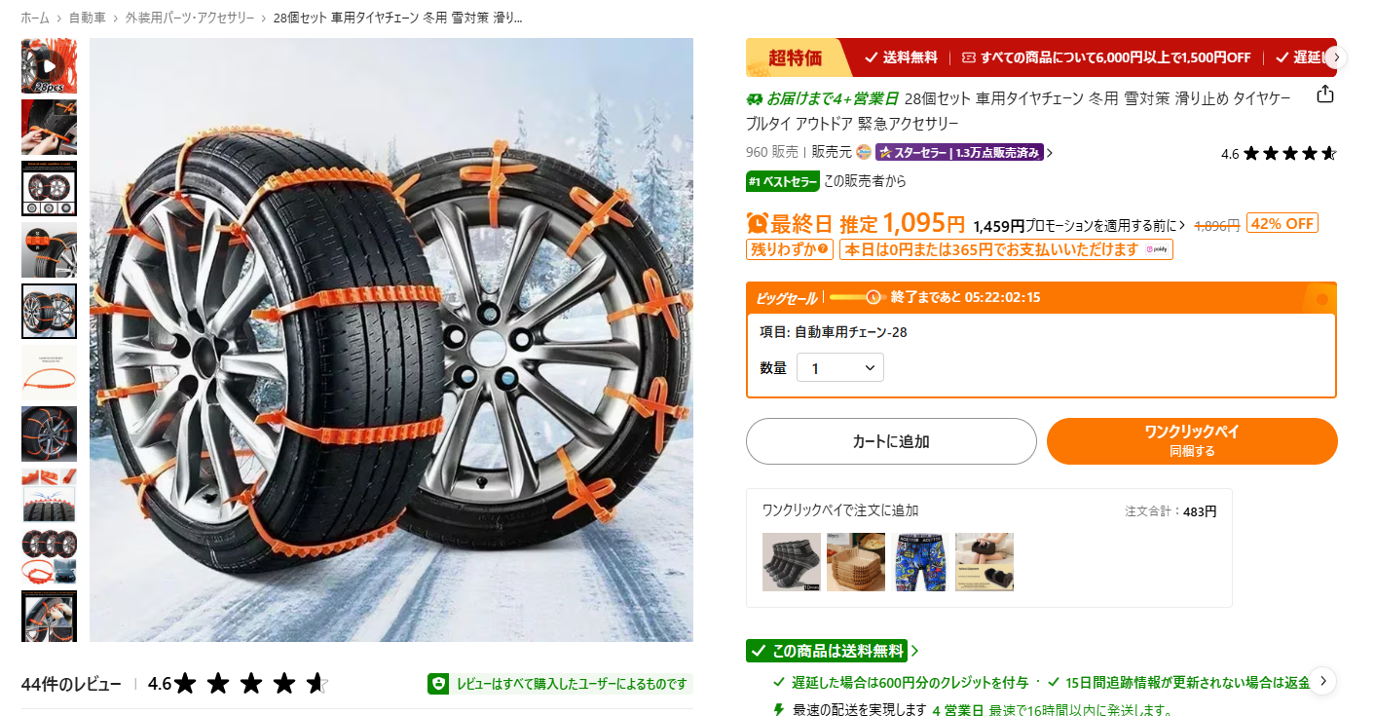Select the socks add-on product thumbnail
Screen dimensions: 1375x716
(792, 562)
